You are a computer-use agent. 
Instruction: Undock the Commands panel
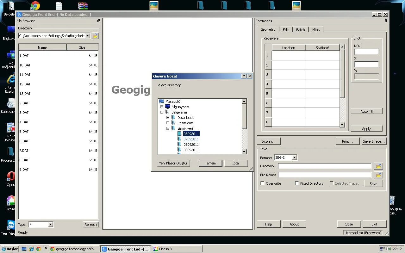pos(386,21)
